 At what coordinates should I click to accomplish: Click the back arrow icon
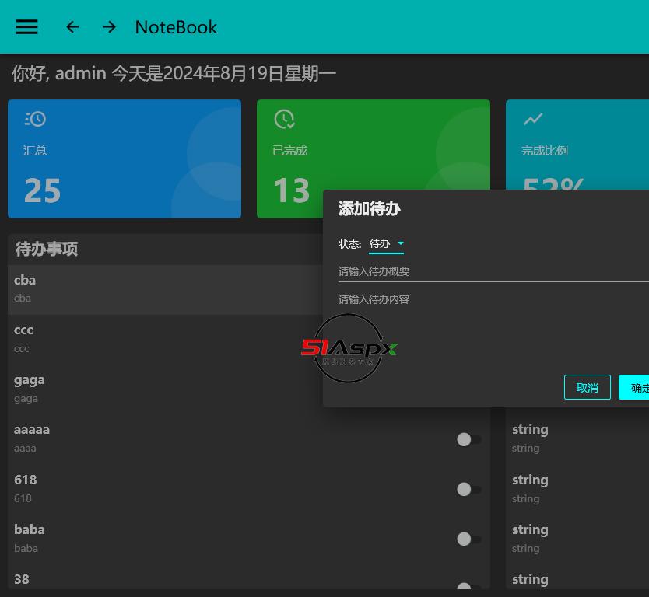tap(72, 26)
